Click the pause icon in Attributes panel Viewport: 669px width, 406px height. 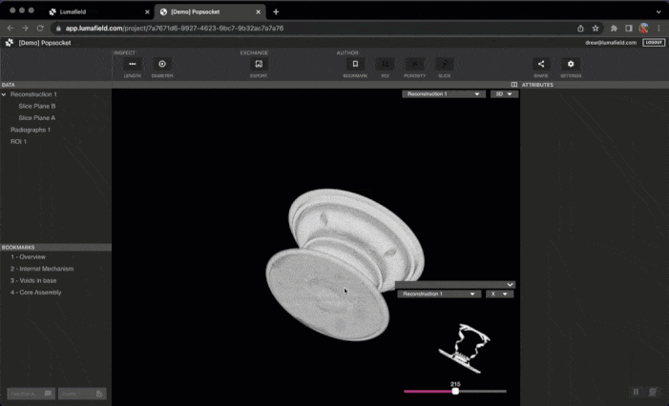tap(636, 392)
